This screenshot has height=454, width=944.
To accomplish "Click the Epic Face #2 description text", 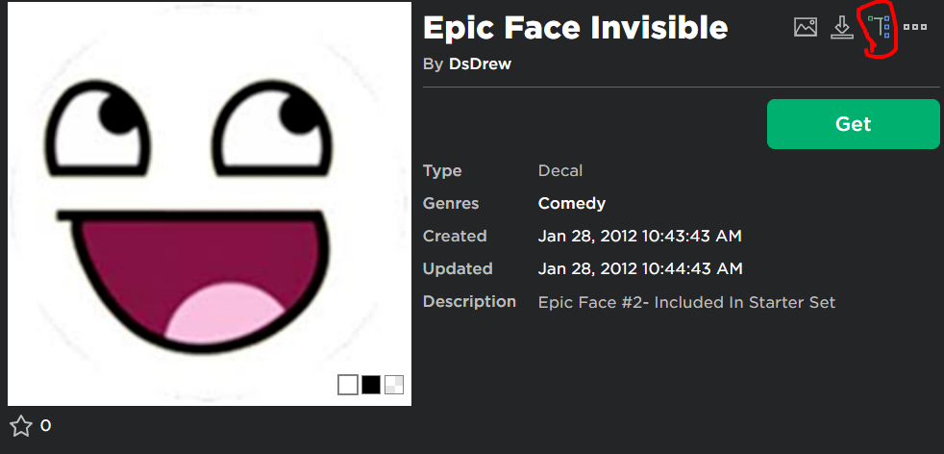I will (x=686, y=302).
